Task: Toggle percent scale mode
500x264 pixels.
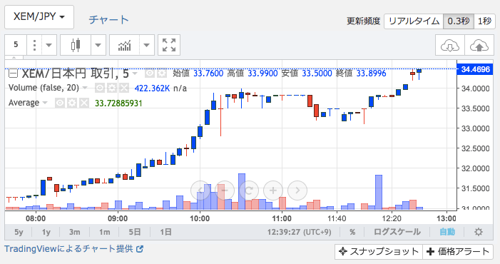Action: [x=352, y=232]
